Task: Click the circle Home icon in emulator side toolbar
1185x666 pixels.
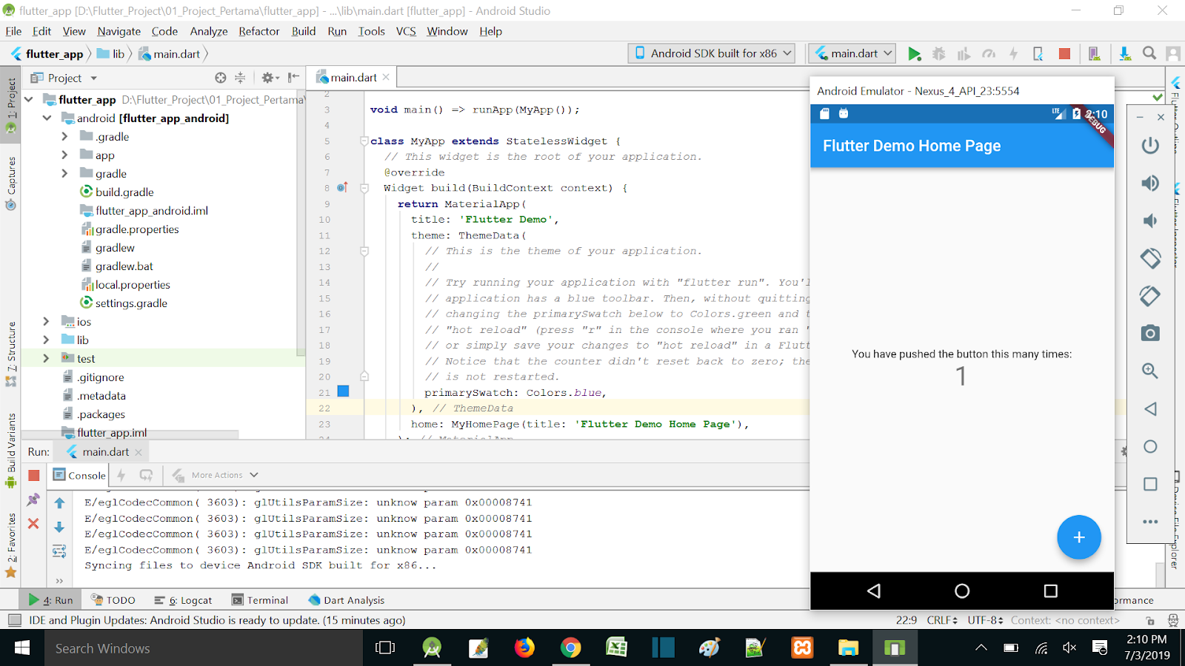Action: pyautogui.click(x=1150, y=446)
